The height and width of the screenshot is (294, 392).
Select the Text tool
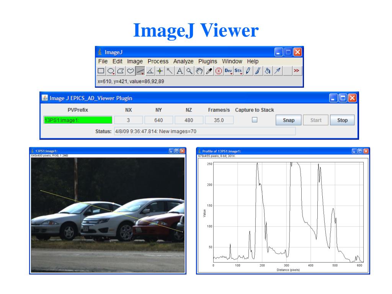click(x=180, y=71)
